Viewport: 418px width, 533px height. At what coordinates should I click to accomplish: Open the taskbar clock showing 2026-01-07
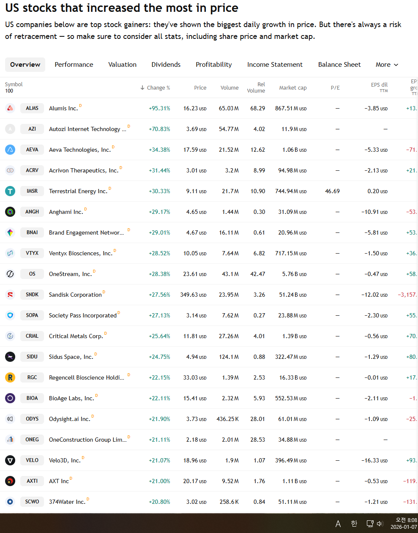pos(404,524)
